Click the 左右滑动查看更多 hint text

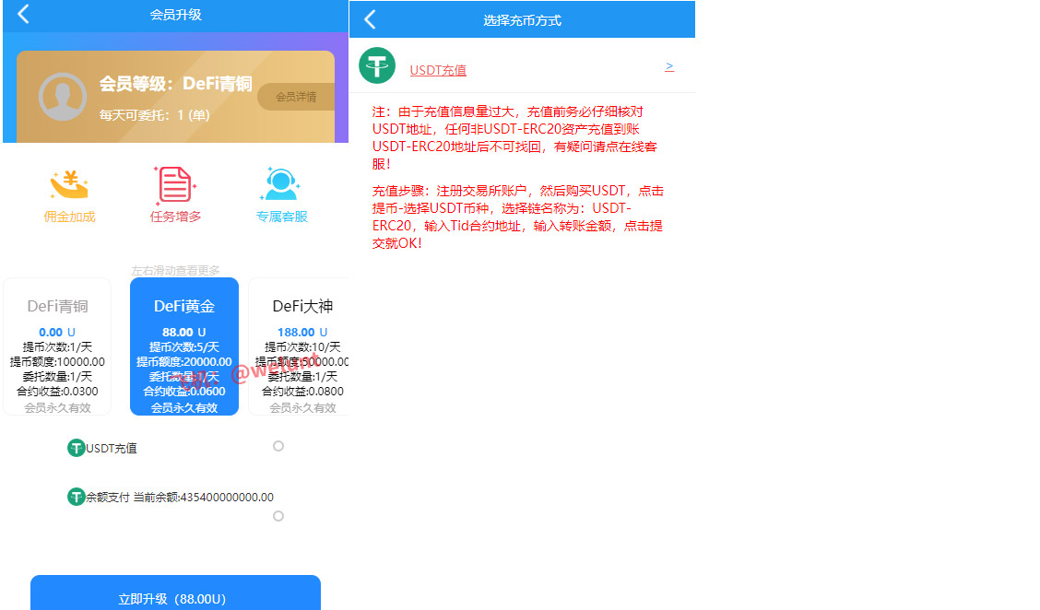(x=176, y=271)
